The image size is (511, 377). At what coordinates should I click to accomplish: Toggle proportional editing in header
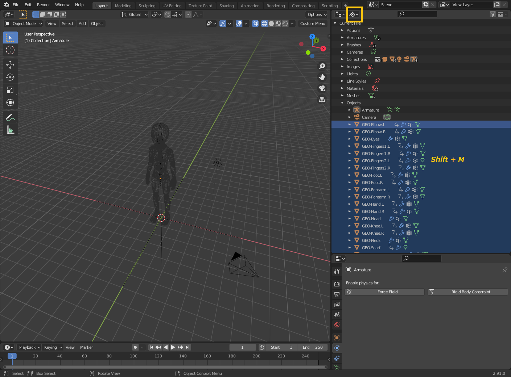click(188, 14)
